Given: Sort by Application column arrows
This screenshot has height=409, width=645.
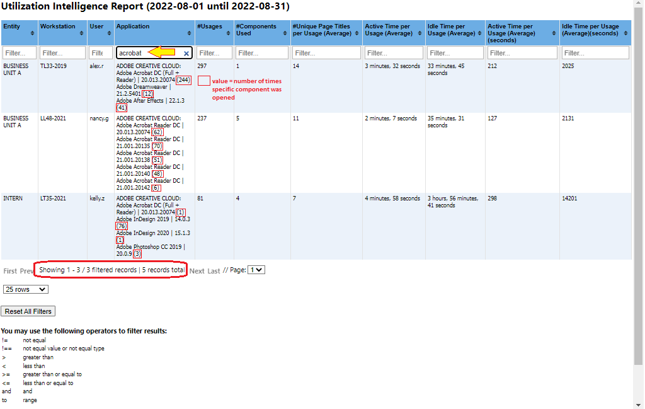Looking at the screenshot, I should 190,33.
